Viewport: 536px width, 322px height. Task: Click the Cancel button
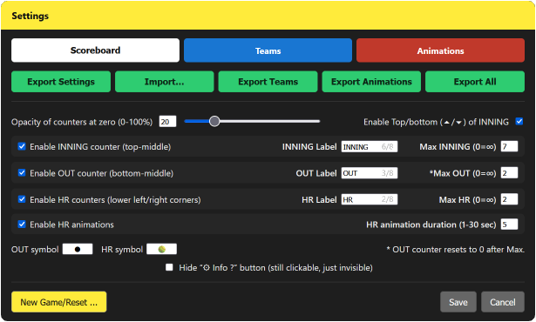pos(503,302)
